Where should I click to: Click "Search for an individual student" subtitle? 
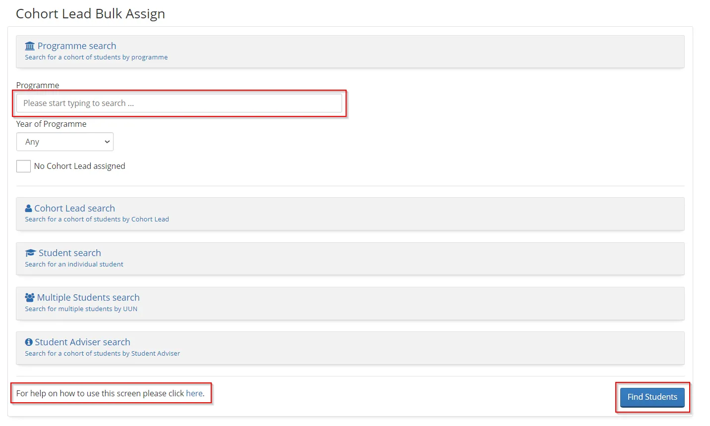(x=73, y=264)
